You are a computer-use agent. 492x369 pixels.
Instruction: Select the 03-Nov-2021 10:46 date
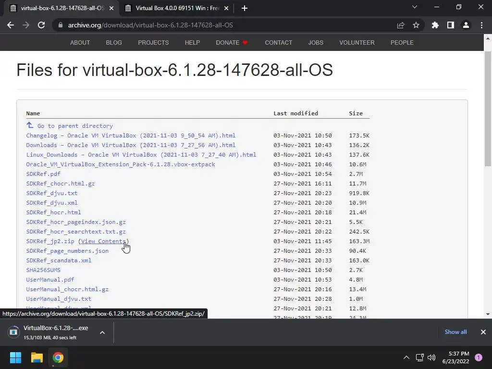303,164
